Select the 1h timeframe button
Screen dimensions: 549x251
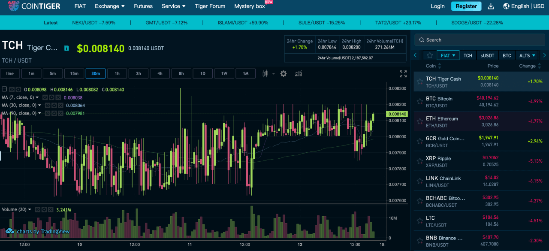pyautogui.click(x=117, y=74)
